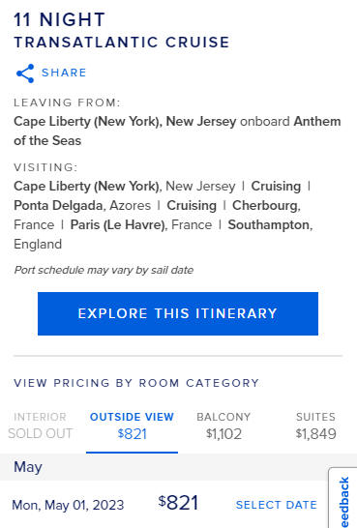This screenshot has width=357, height=528.
Task: Choose the Suites pricing tab
Action: coord(316,425)
